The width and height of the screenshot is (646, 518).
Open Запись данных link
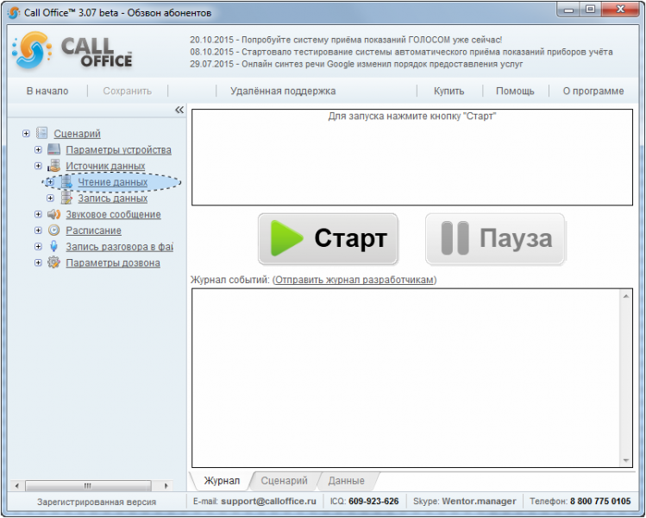point(113,199)
